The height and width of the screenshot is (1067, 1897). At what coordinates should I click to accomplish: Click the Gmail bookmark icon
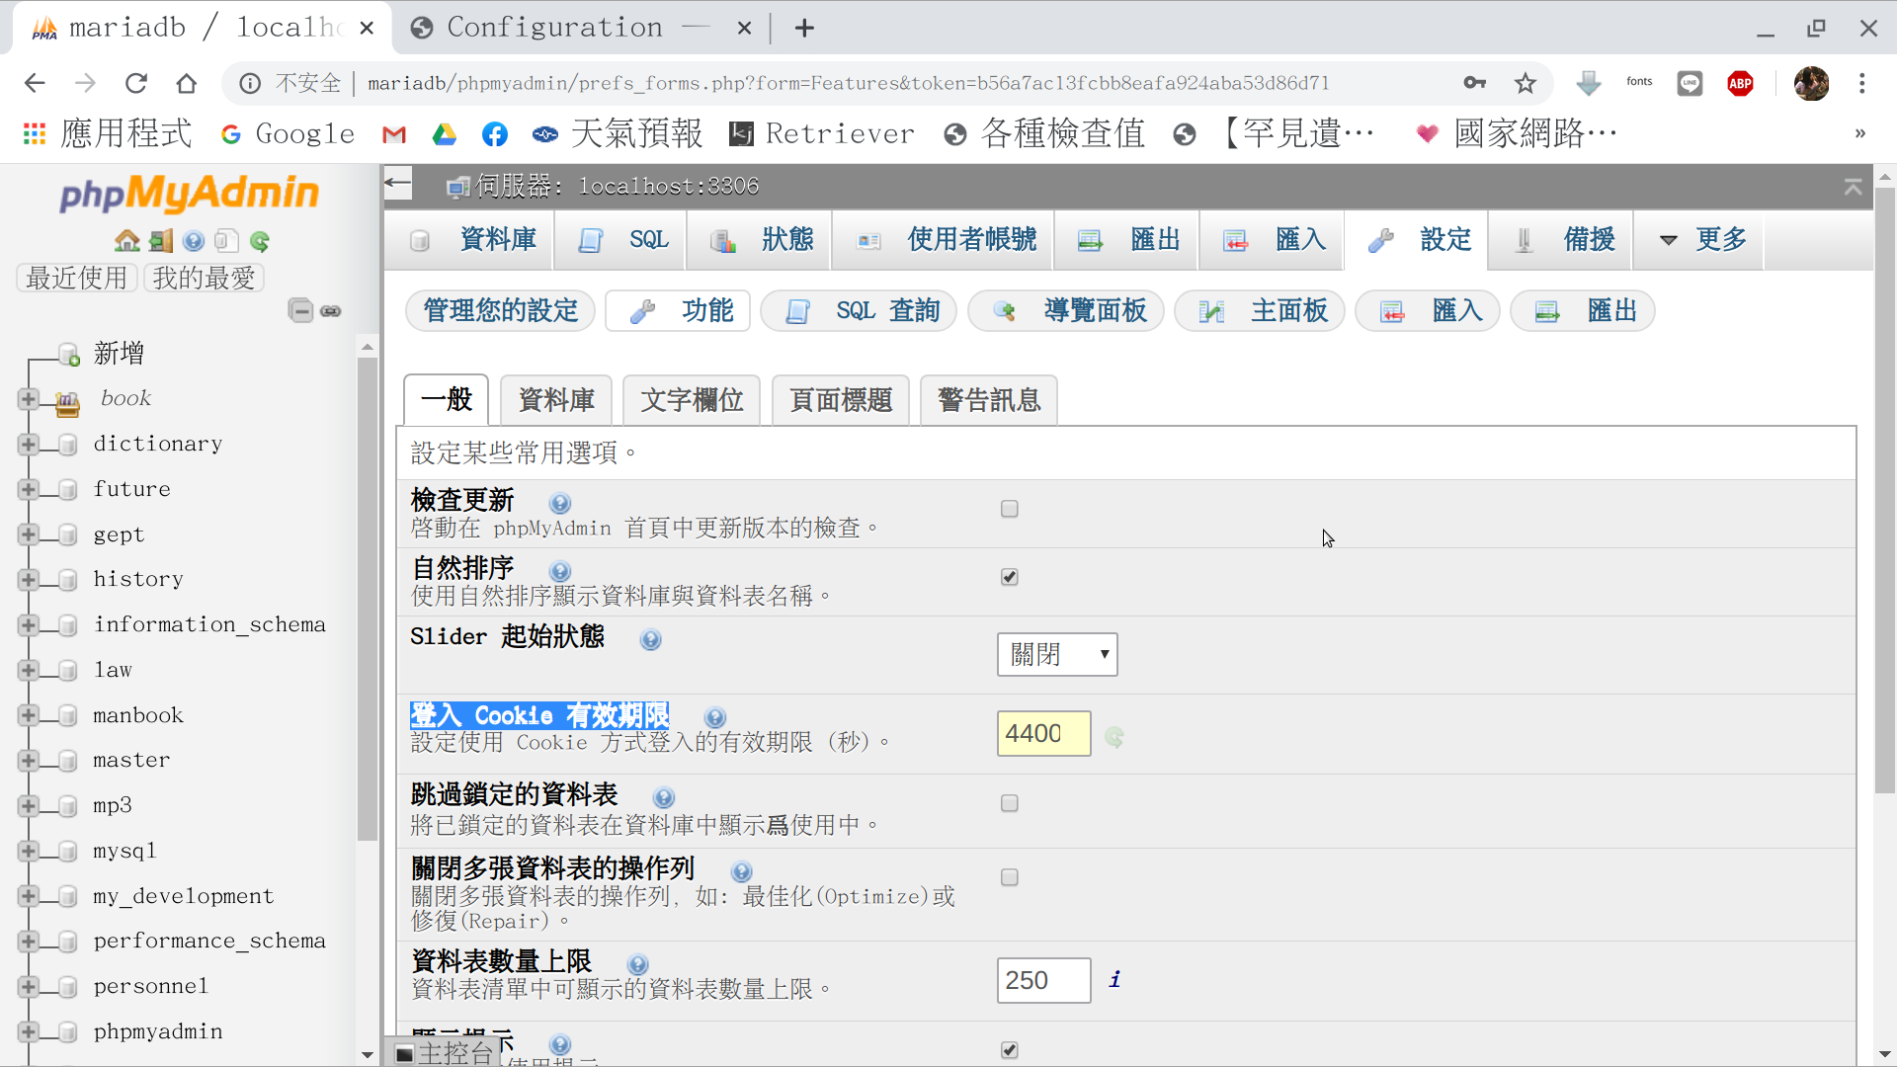(394, 133)
